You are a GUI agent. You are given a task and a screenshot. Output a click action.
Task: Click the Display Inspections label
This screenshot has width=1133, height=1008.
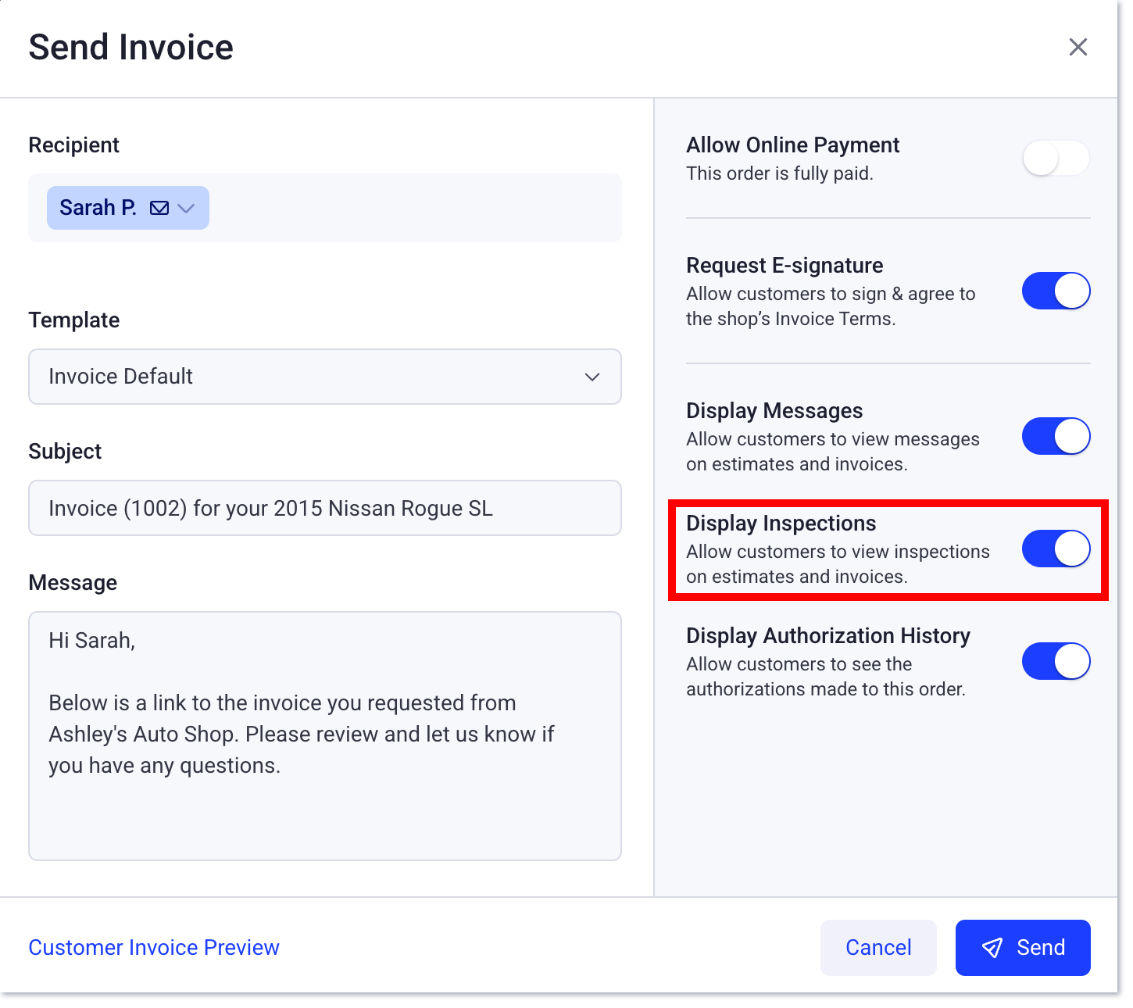(781, 524)
